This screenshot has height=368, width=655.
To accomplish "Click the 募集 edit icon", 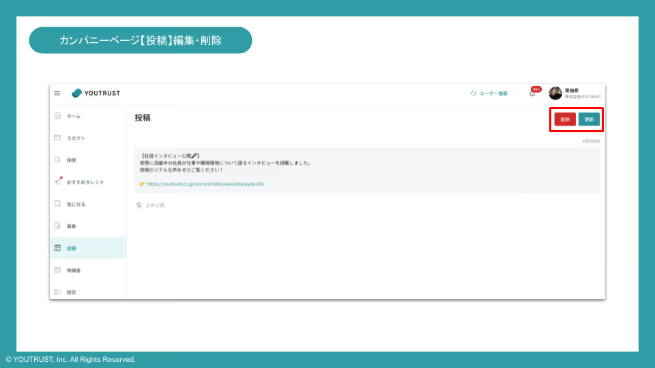I will (x=57, y=226).
